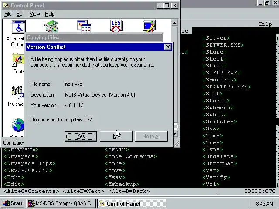Open the Accessibility Options icon

coord(19,27)
